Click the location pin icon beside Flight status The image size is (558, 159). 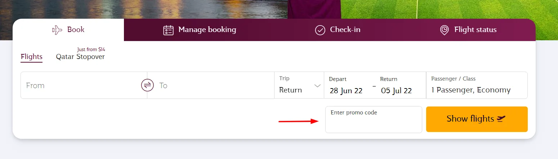click(x=445, y=30)
